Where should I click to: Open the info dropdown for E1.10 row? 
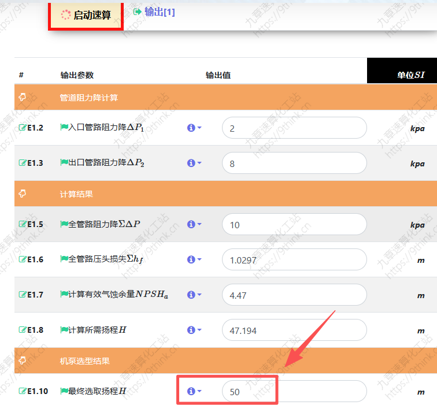click(x=194, y=391)
